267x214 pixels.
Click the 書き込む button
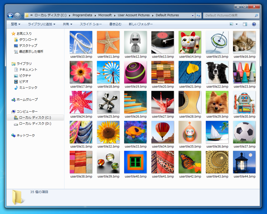(x=115, y=24)
